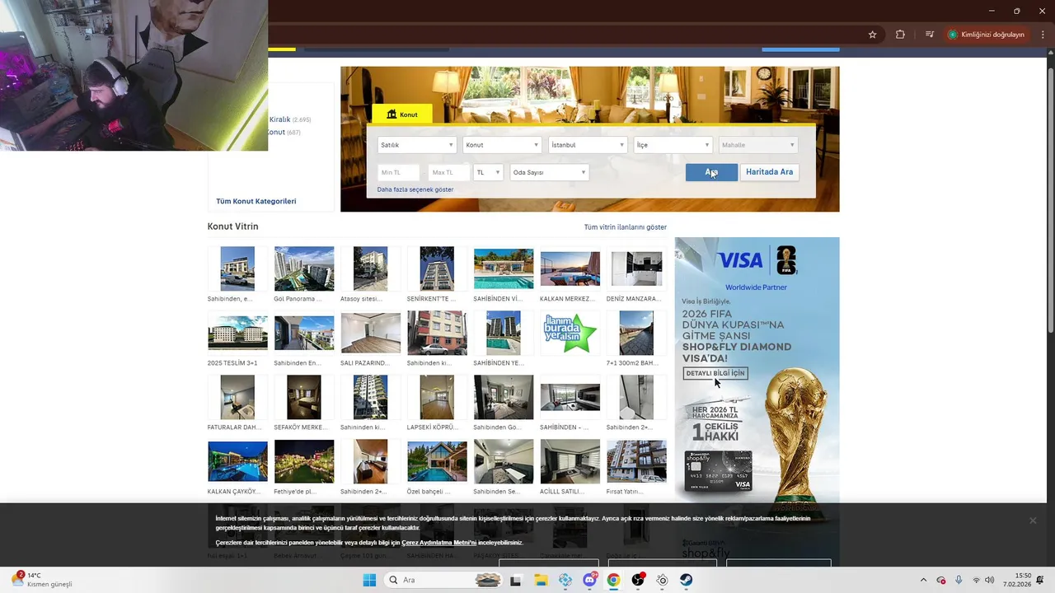
Task: Open the 'DENİZ MANZARA' listing thumbnail
Action: (636, 268)
